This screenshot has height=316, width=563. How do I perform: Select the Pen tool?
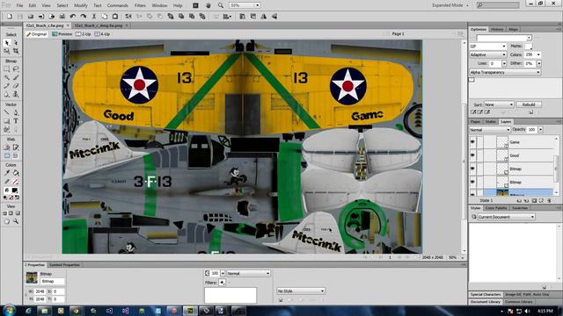(x=16, y=112)
